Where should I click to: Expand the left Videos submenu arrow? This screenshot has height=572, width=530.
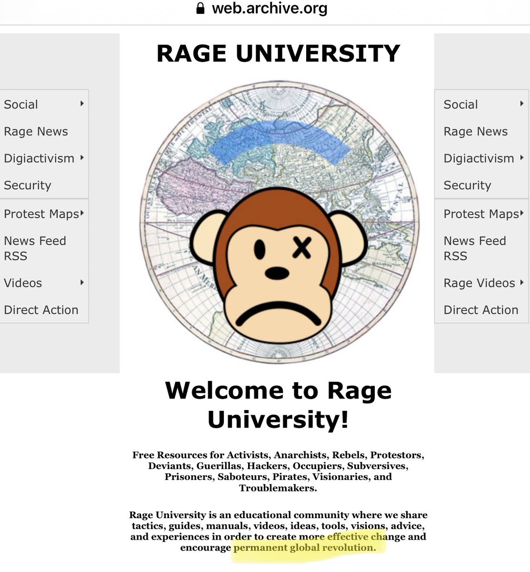click(82, 282)
